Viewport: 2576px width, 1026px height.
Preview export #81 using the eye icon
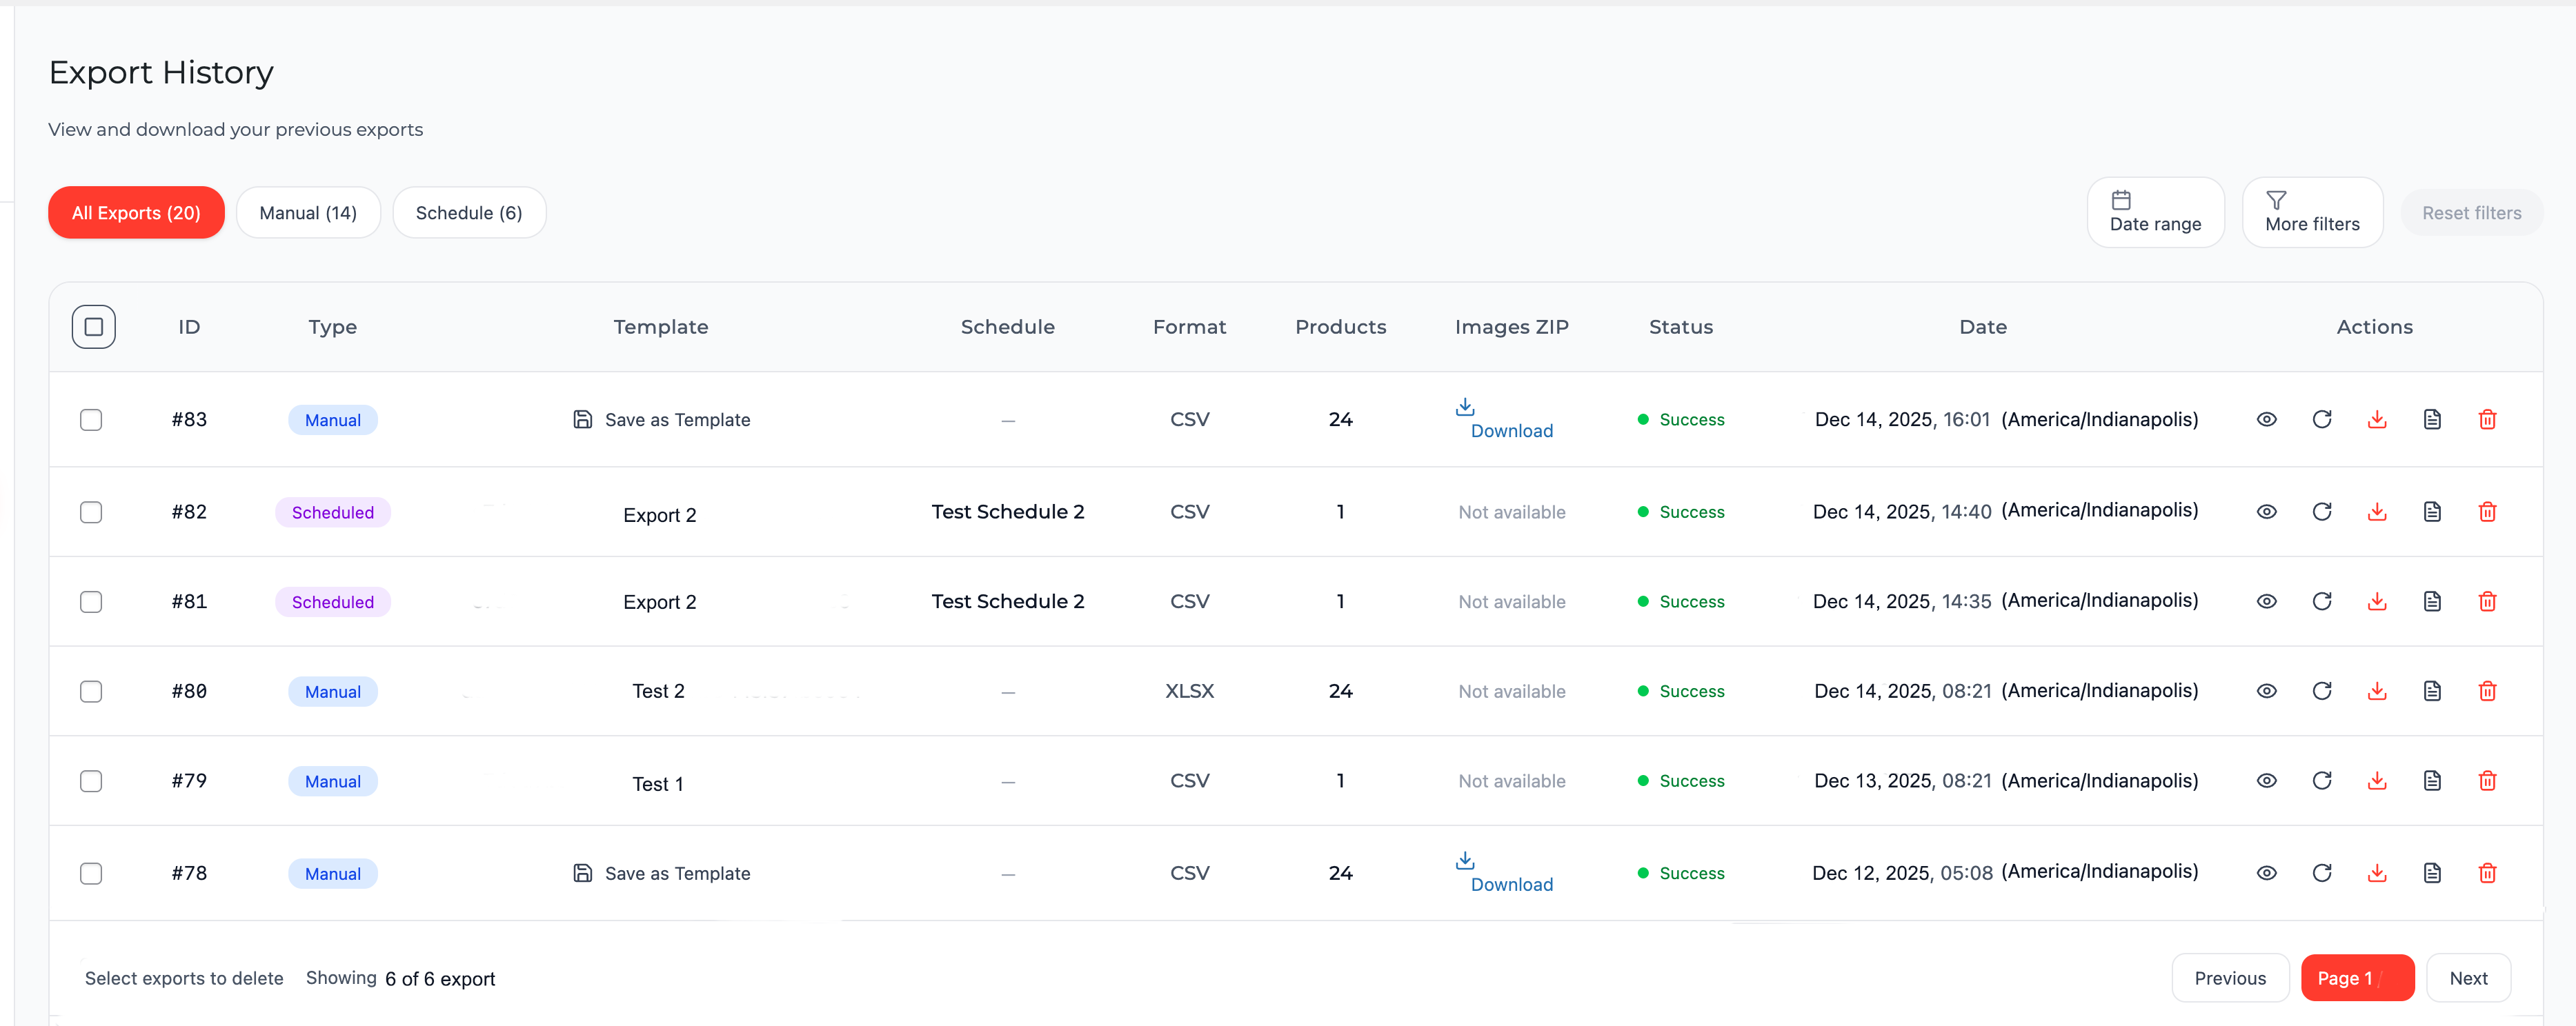click(x=2267, y=601)
